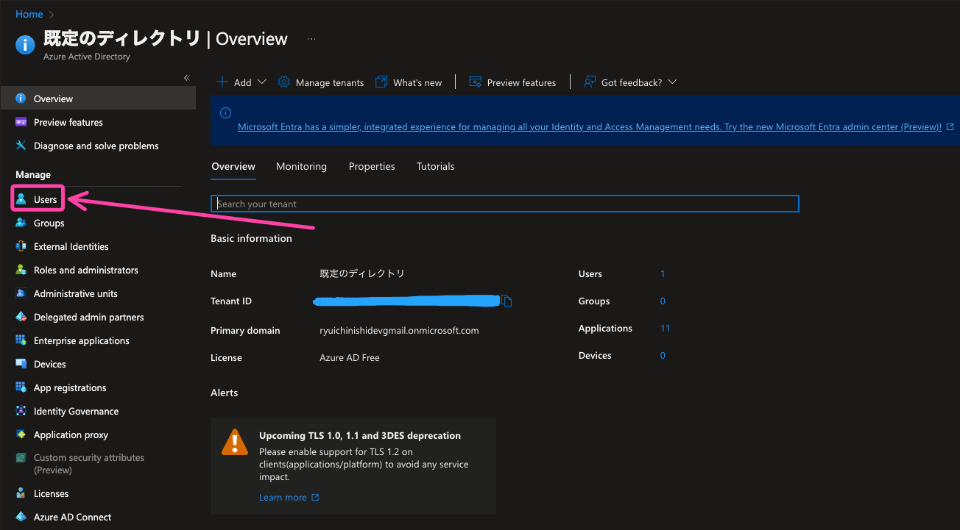Image resolution: width=960 pixels, height=530 pixels.
Task: Click the plus icon beside Add
Action: point(222,82)
